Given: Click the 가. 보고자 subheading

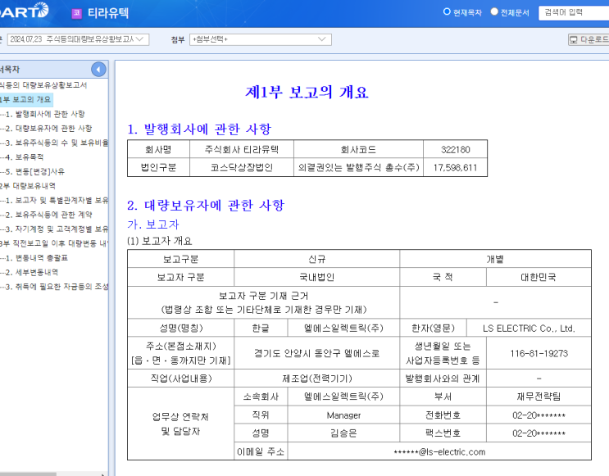Looking at the screenshot, I should pyautogui.click(x=153, y=224).
